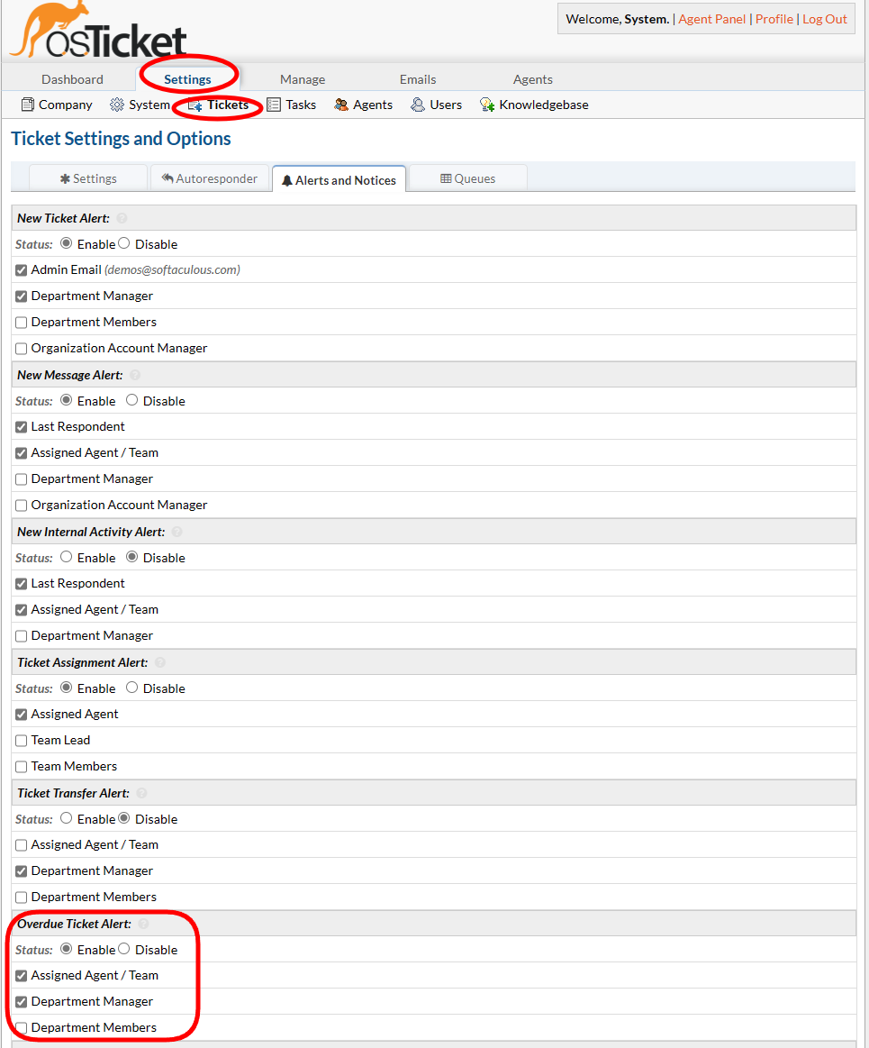This screenshot has height=1048, width=869.
Task: Open the Dashboard menu
Action: (72, 79)
